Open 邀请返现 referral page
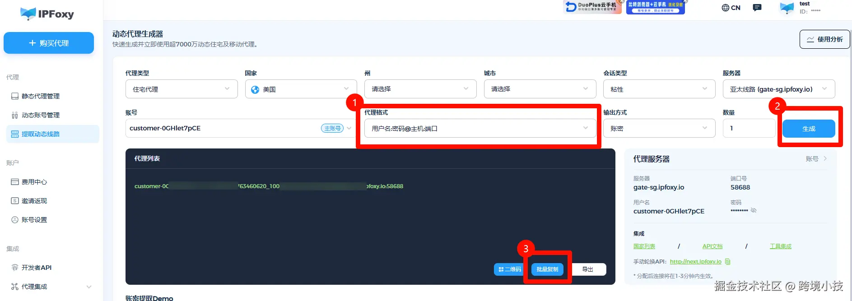The height and width of the screenshot is (301, 852). click(52, 201)
